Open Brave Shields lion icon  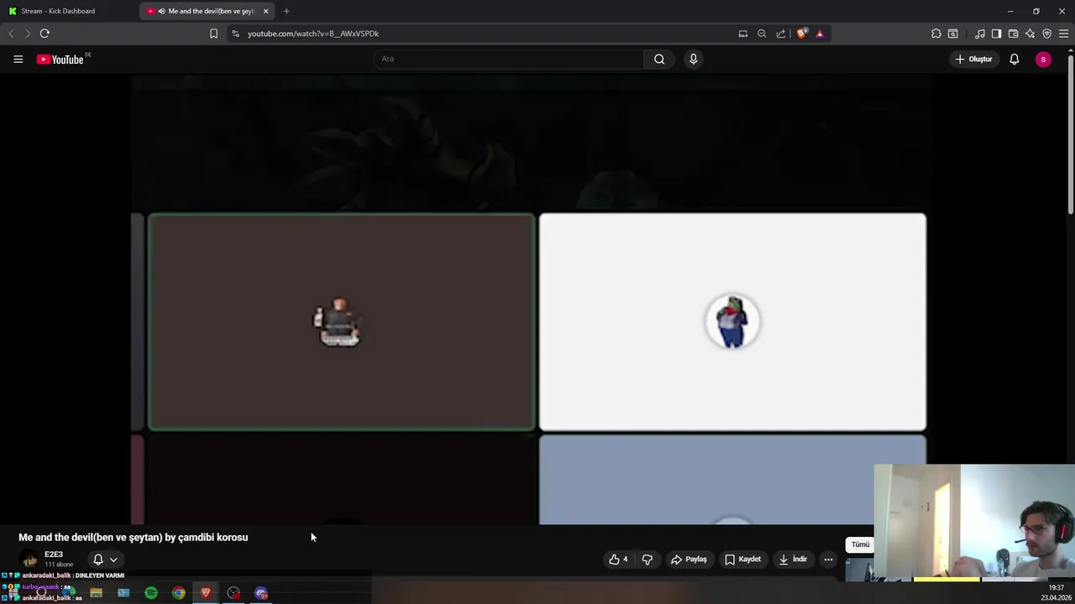[x=801, y=34]
